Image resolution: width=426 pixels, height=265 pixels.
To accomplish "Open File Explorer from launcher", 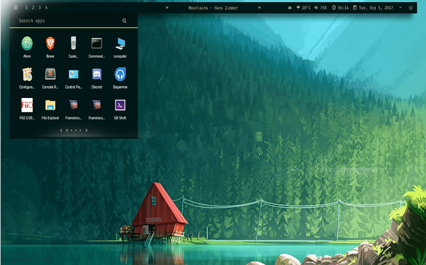I will pos(50,105).
